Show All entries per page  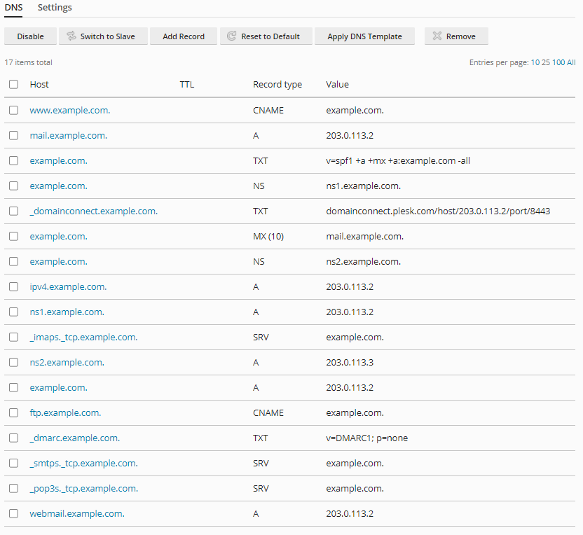(x=571, y=63)
